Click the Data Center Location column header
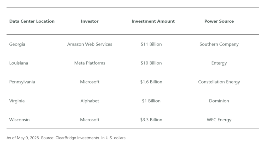 [32, 21]
